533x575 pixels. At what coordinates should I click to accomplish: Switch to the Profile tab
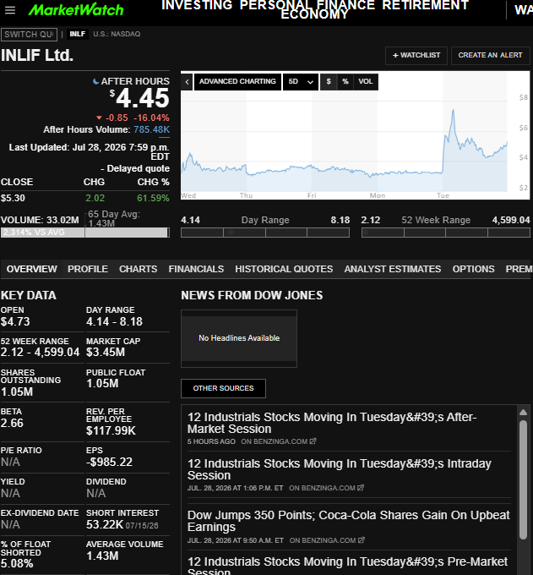click(x=88, y=269)
